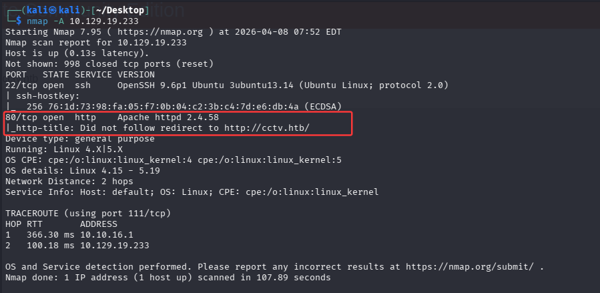Click the kali㉿kali username in the prompt
This screenshot has width=600, height=293.
49,11
